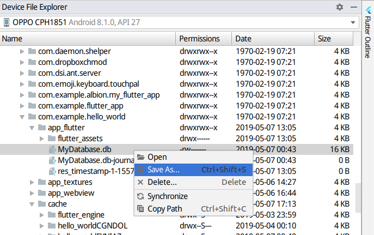
Task: Click the flutter_assets folder icon
Action: (52, 138)
